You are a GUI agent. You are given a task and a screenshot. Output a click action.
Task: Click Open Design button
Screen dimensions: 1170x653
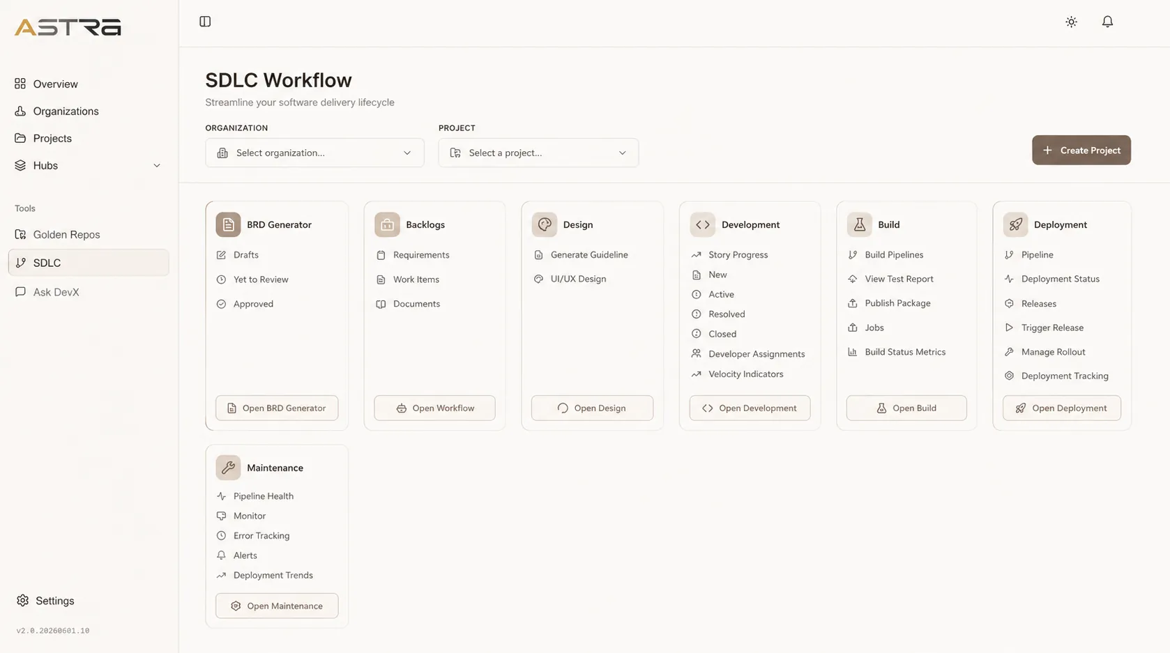tap(592, 408)
